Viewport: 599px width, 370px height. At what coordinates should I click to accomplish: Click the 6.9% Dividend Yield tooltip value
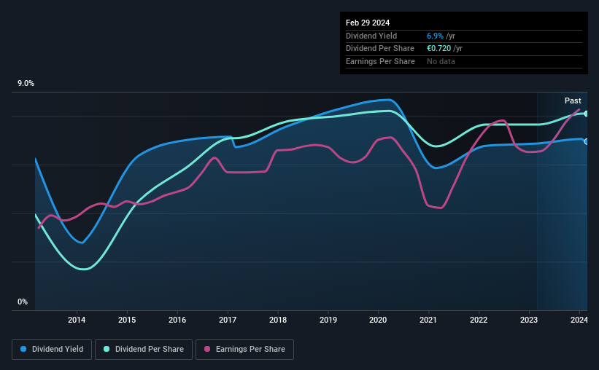pos(435,36)
